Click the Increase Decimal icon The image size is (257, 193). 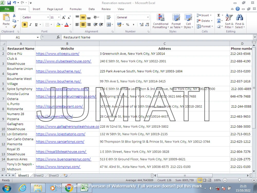point(142,25)
